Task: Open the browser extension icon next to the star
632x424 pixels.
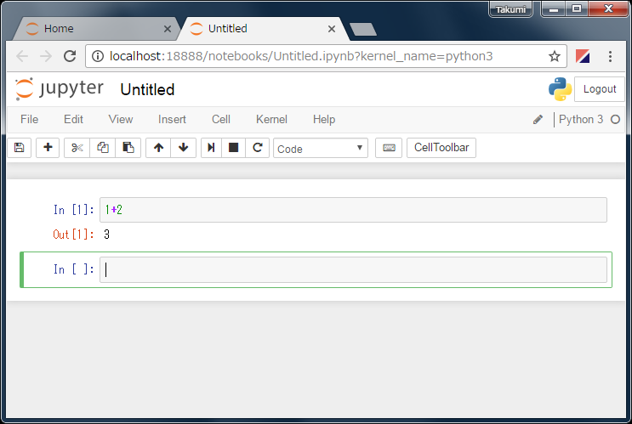Action: 583,56
